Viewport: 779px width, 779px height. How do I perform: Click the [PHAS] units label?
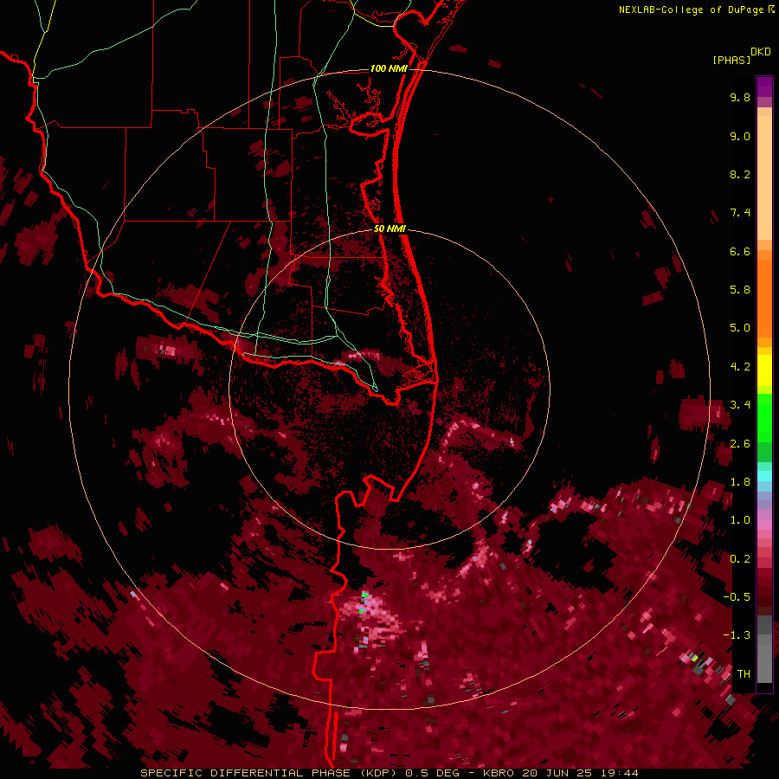pos(731,60)
